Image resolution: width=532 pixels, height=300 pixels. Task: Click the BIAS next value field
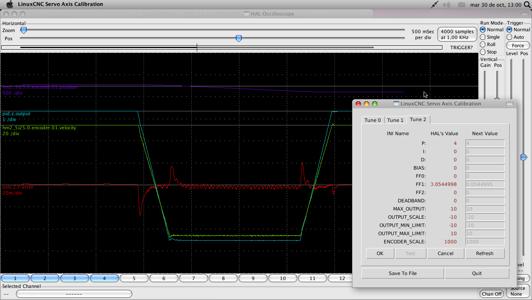point(485,168)
